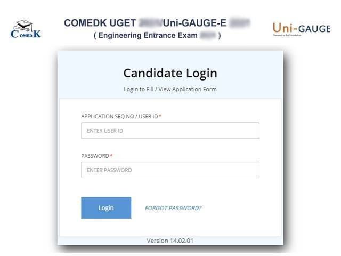Focus the Enter User ID field
The image size is (341, 256).
pyautogui.click(x=170, y=131)
